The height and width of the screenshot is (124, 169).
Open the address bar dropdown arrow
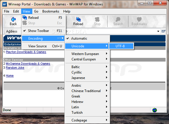point(158,31)
